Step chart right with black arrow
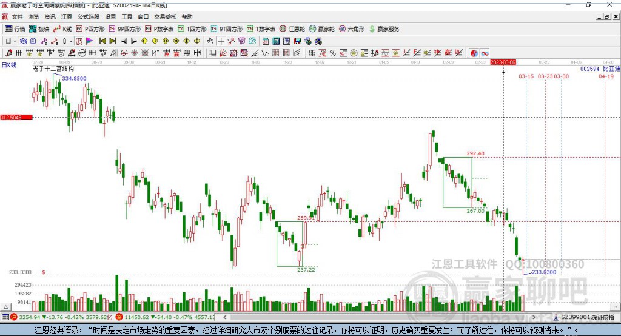The image size is (621, 336). [134, 41]
